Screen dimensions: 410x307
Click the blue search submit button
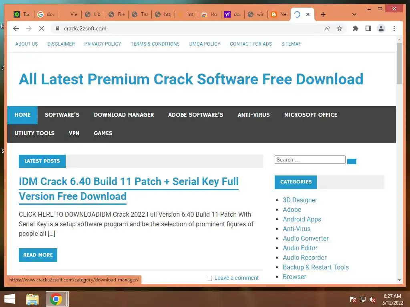click(x=352, y=161)
